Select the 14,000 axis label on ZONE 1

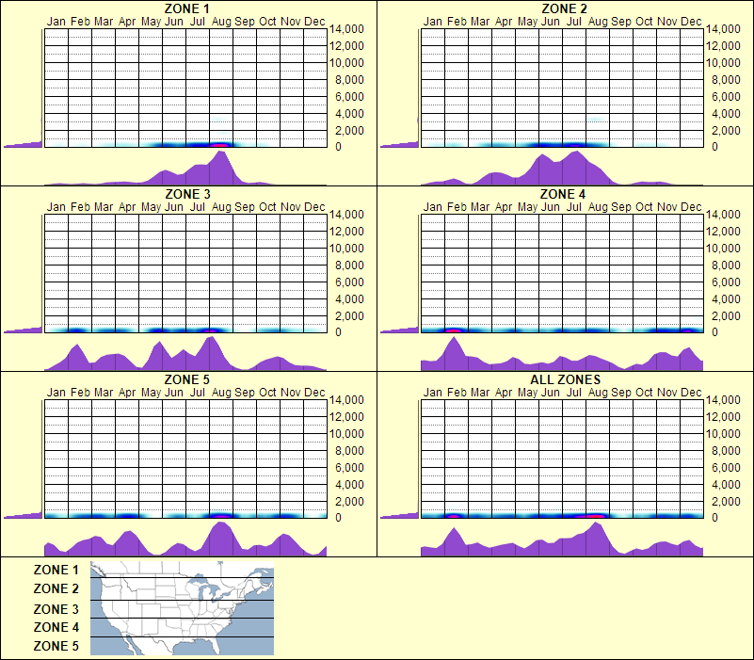(x=348, y=29)
